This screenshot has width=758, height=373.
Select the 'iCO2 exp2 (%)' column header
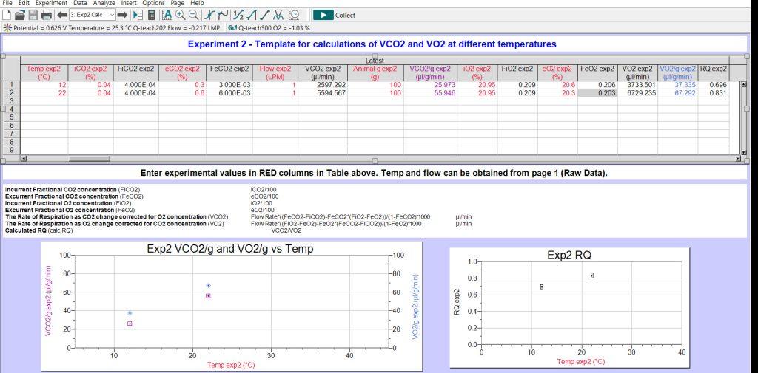(x=90, y=72)
